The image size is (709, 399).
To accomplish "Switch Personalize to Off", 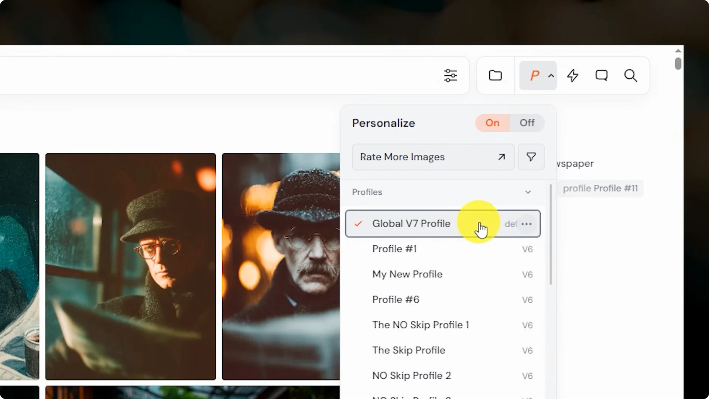I will pyautogui.click(x=527, y=123).
